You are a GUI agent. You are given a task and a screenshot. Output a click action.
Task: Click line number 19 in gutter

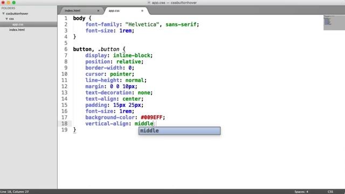point(64,130)
